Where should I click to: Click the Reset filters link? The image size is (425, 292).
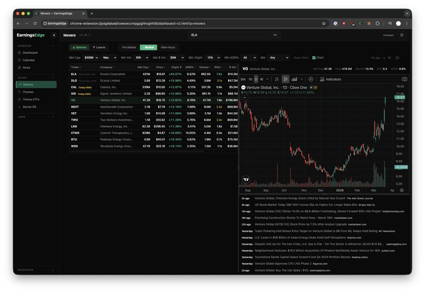(301, 58)
